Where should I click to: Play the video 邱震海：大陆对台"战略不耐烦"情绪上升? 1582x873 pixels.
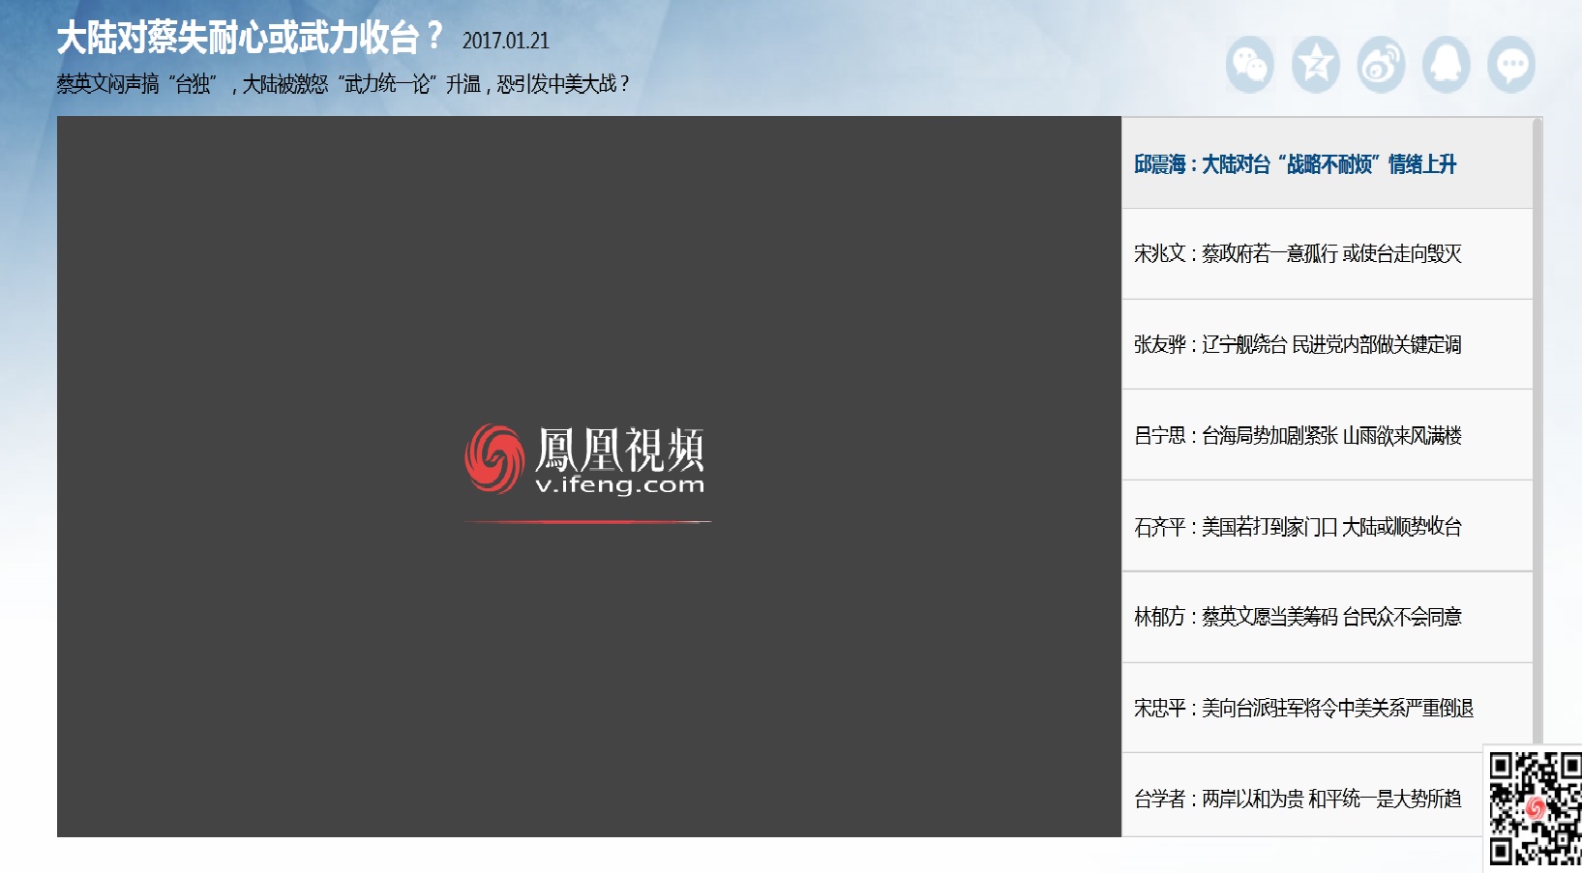tap(1327, 163)
